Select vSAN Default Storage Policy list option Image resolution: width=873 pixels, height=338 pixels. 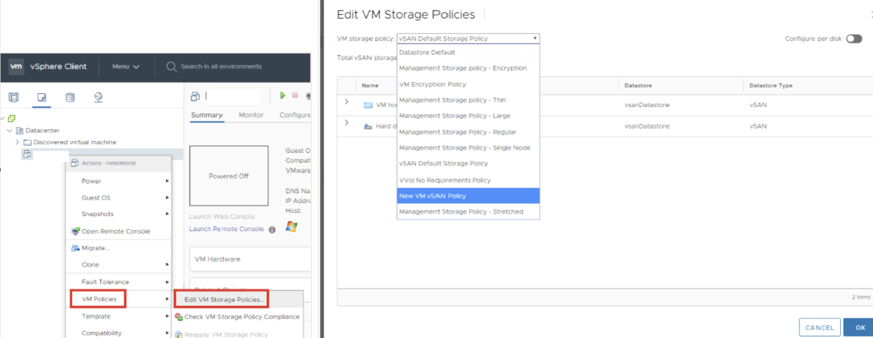tap(468, 163)
